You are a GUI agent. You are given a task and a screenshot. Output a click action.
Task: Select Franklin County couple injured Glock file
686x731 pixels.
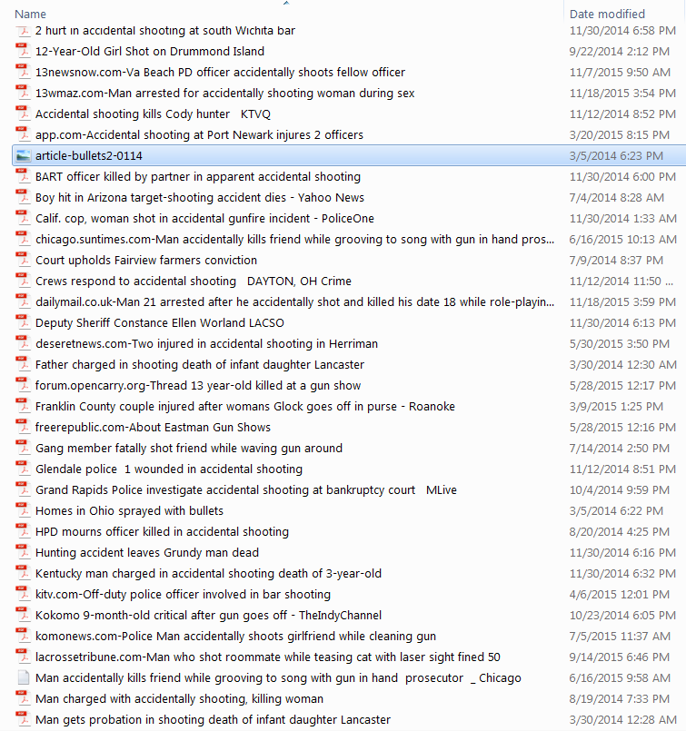click(244, 407)
